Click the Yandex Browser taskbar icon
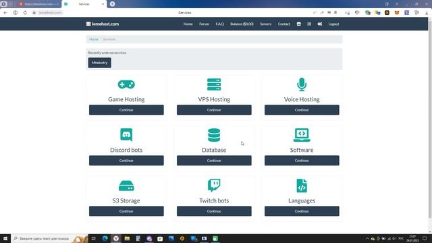This screenshot has width=432, height=243. (116, 238)
